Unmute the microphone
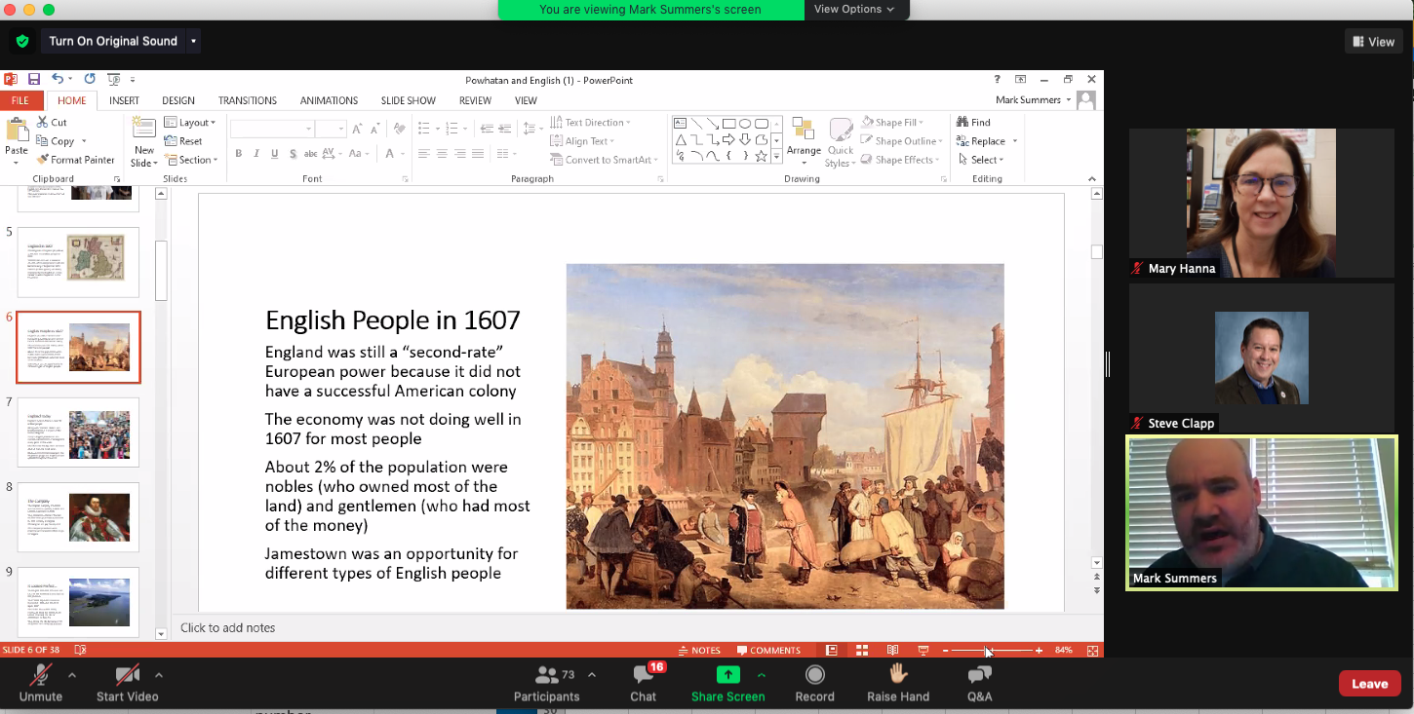The width and height of the screenshot is (1414, 714). tap(40, 683)
